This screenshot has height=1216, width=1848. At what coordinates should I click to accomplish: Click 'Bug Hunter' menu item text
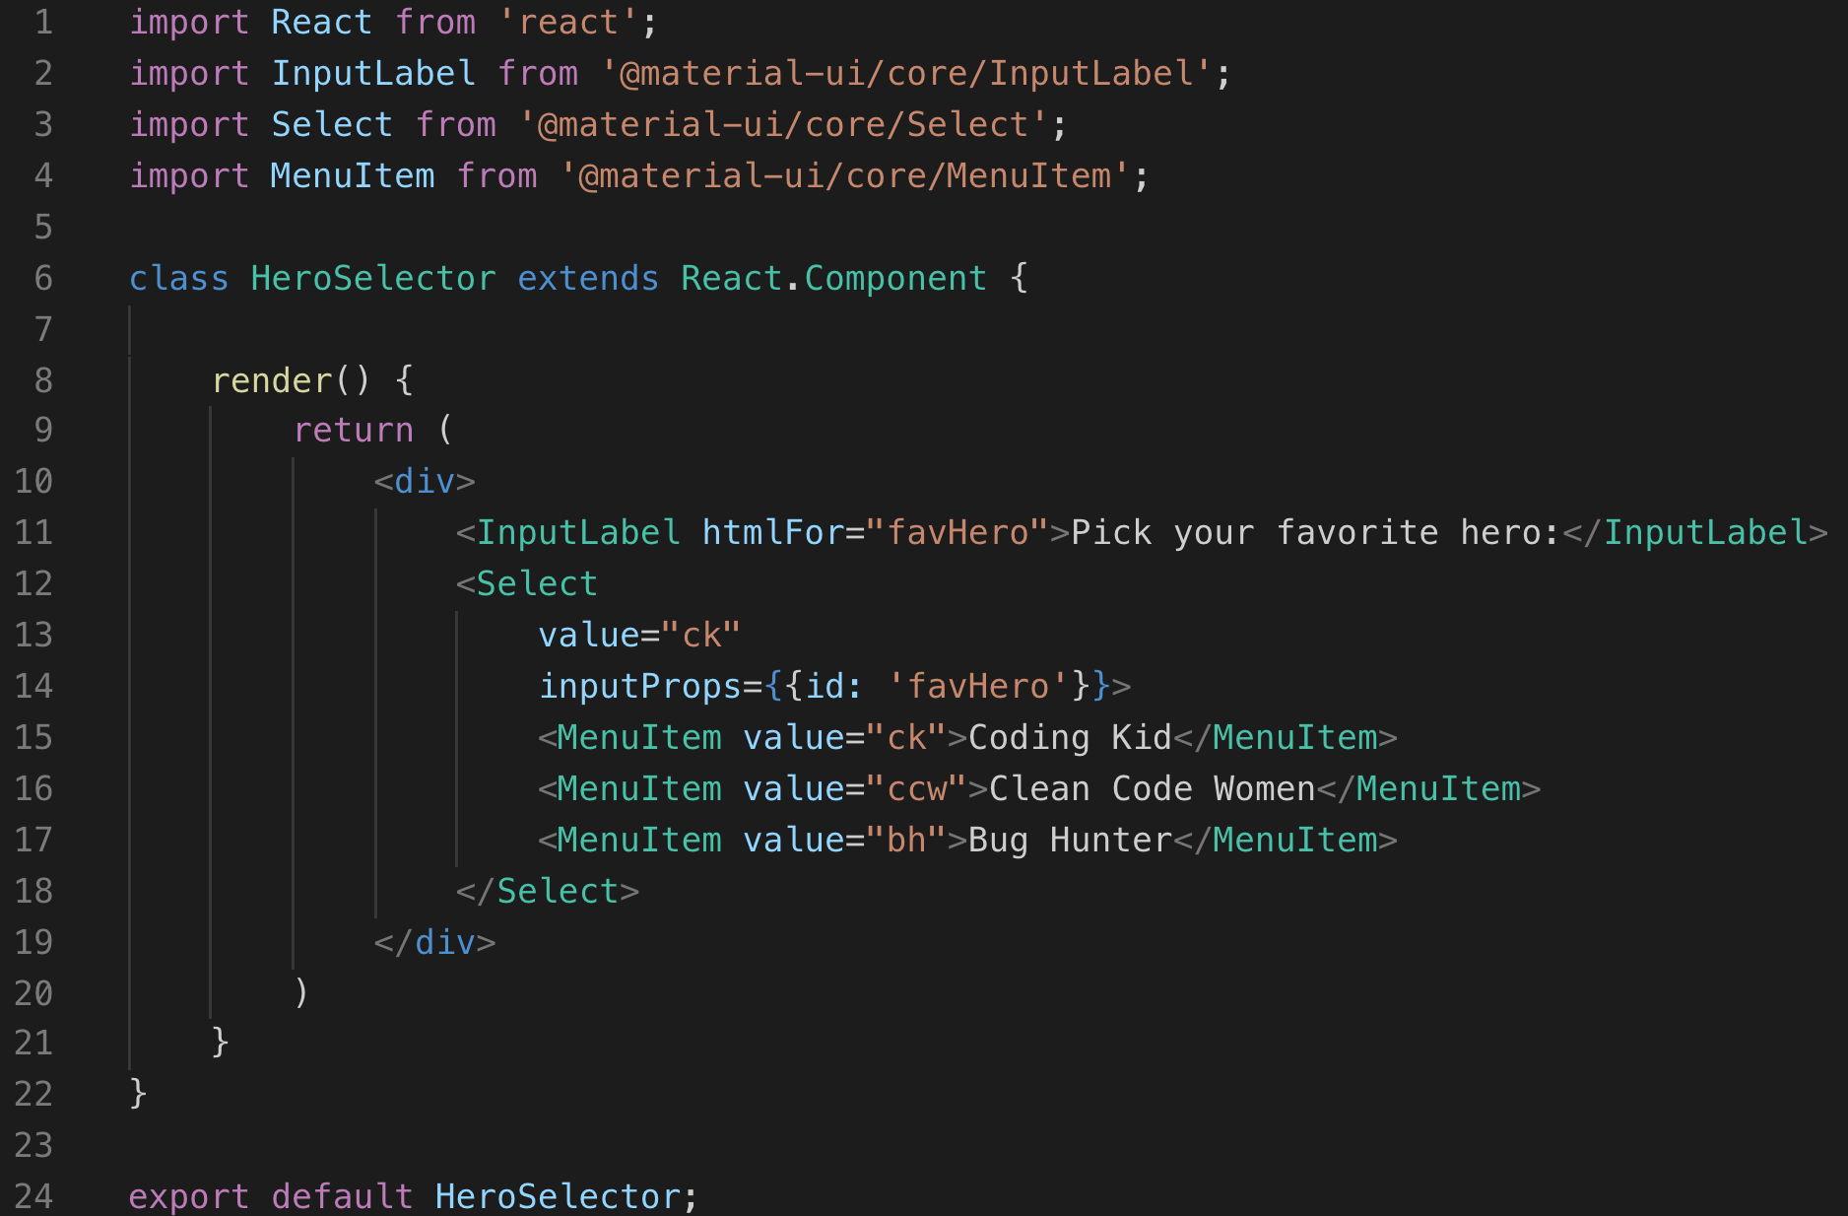(1071, 840)
